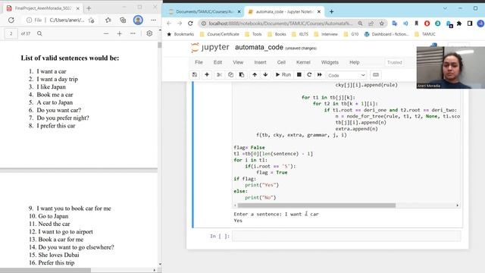Switch to the Documents/TAMUC browser tab
Viewport: 485px width, 273px height.
[205, 11]
